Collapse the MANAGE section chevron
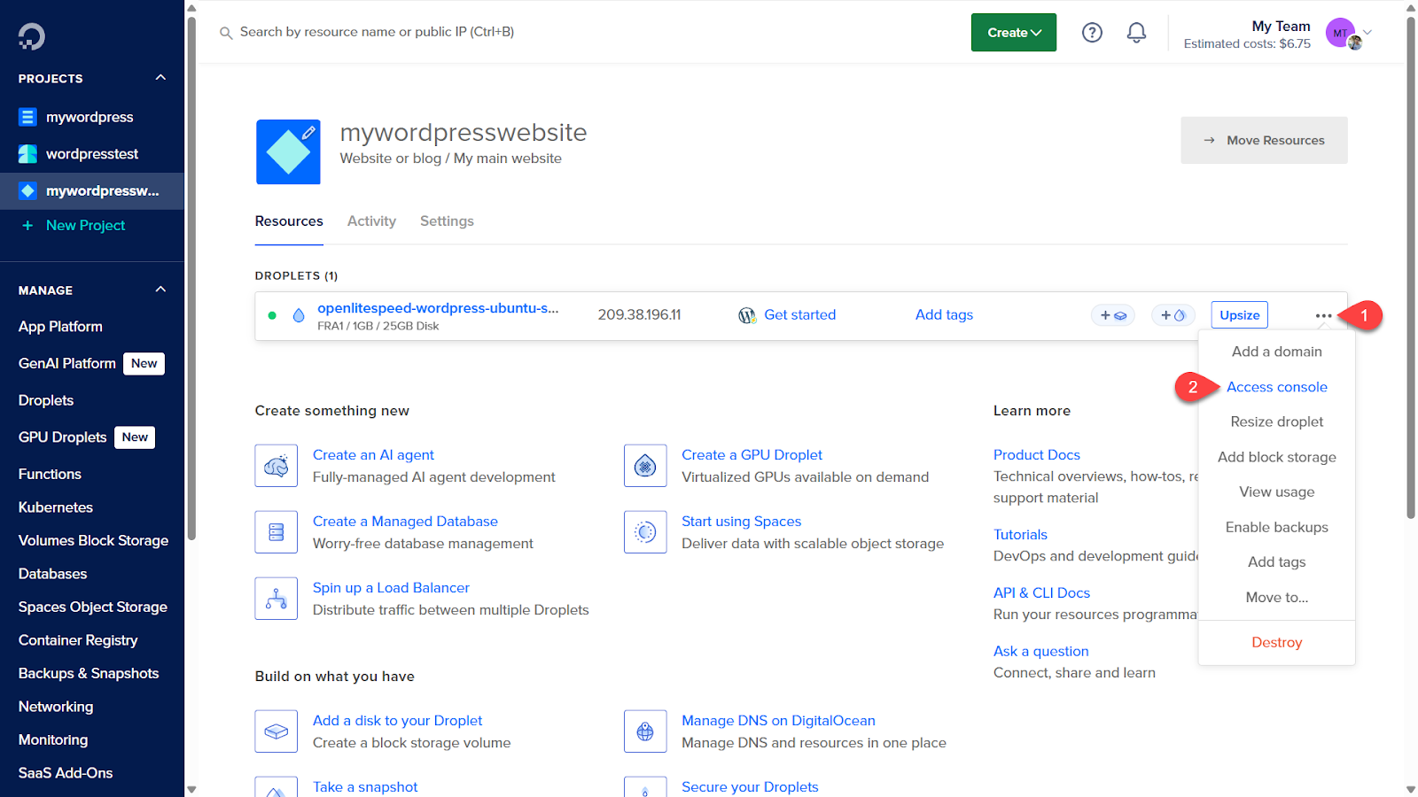This screenshot has width=1418, height=797. [x=160, y=290]
